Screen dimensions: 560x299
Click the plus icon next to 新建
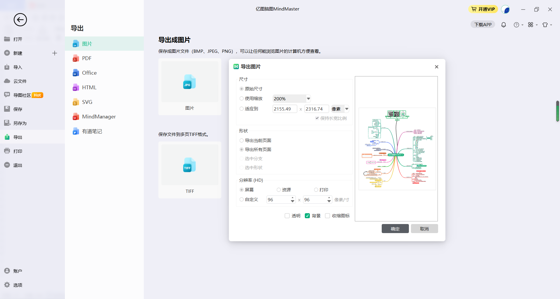pos(55,53)
